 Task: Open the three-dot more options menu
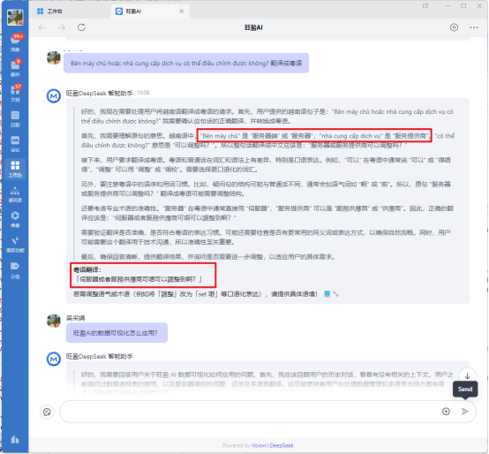click(474, 27)
